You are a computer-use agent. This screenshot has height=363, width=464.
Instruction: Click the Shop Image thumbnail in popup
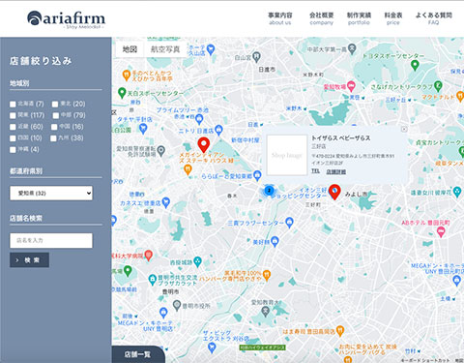pos(287,155)
